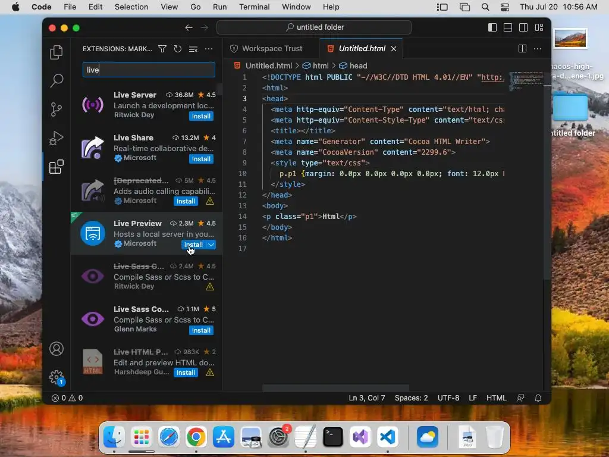Open extensions views and more actions menu

[x=209, y=49]
